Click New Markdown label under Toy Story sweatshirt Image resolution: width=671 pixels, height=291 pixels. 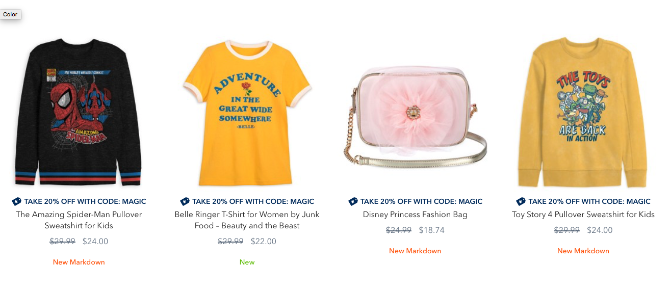point(583,251)
